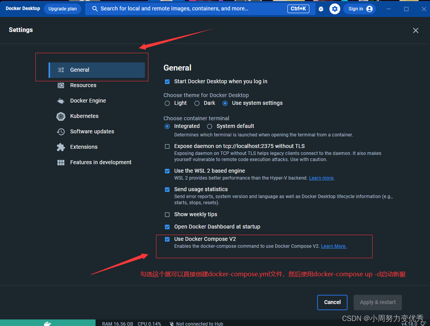Screen dimensions: 430x326
Task: Enable Show weekly tips checkbox
Action: coord(167,215)
